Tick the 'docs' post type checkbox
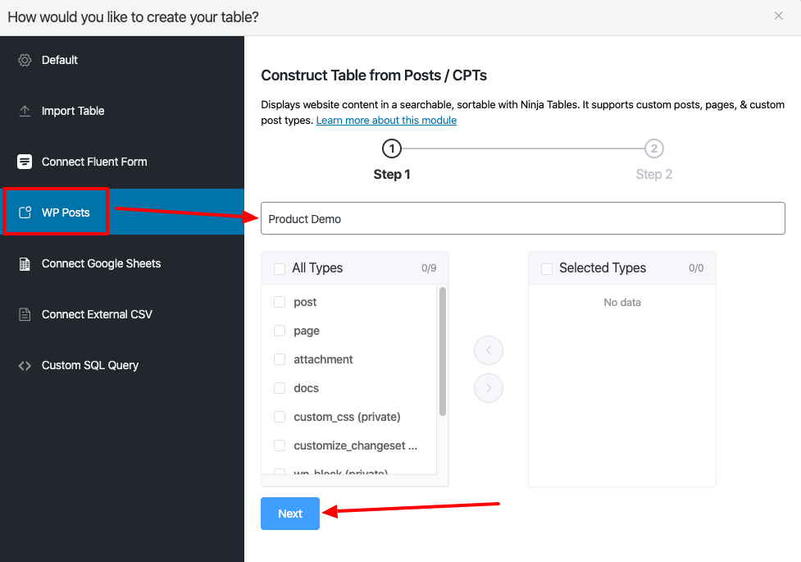Viewport: 801px width, 562px height. pyautogui.click(x=280, y=388)
